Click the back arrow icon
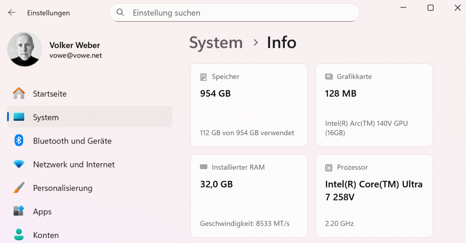466x243 pixels. (12, 13)
